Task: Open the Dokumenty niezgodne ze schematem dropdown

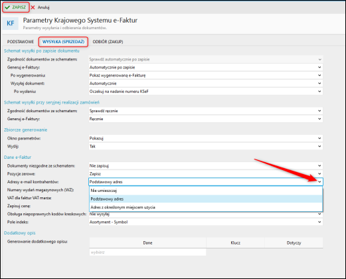Action: (x=206, y=165)
